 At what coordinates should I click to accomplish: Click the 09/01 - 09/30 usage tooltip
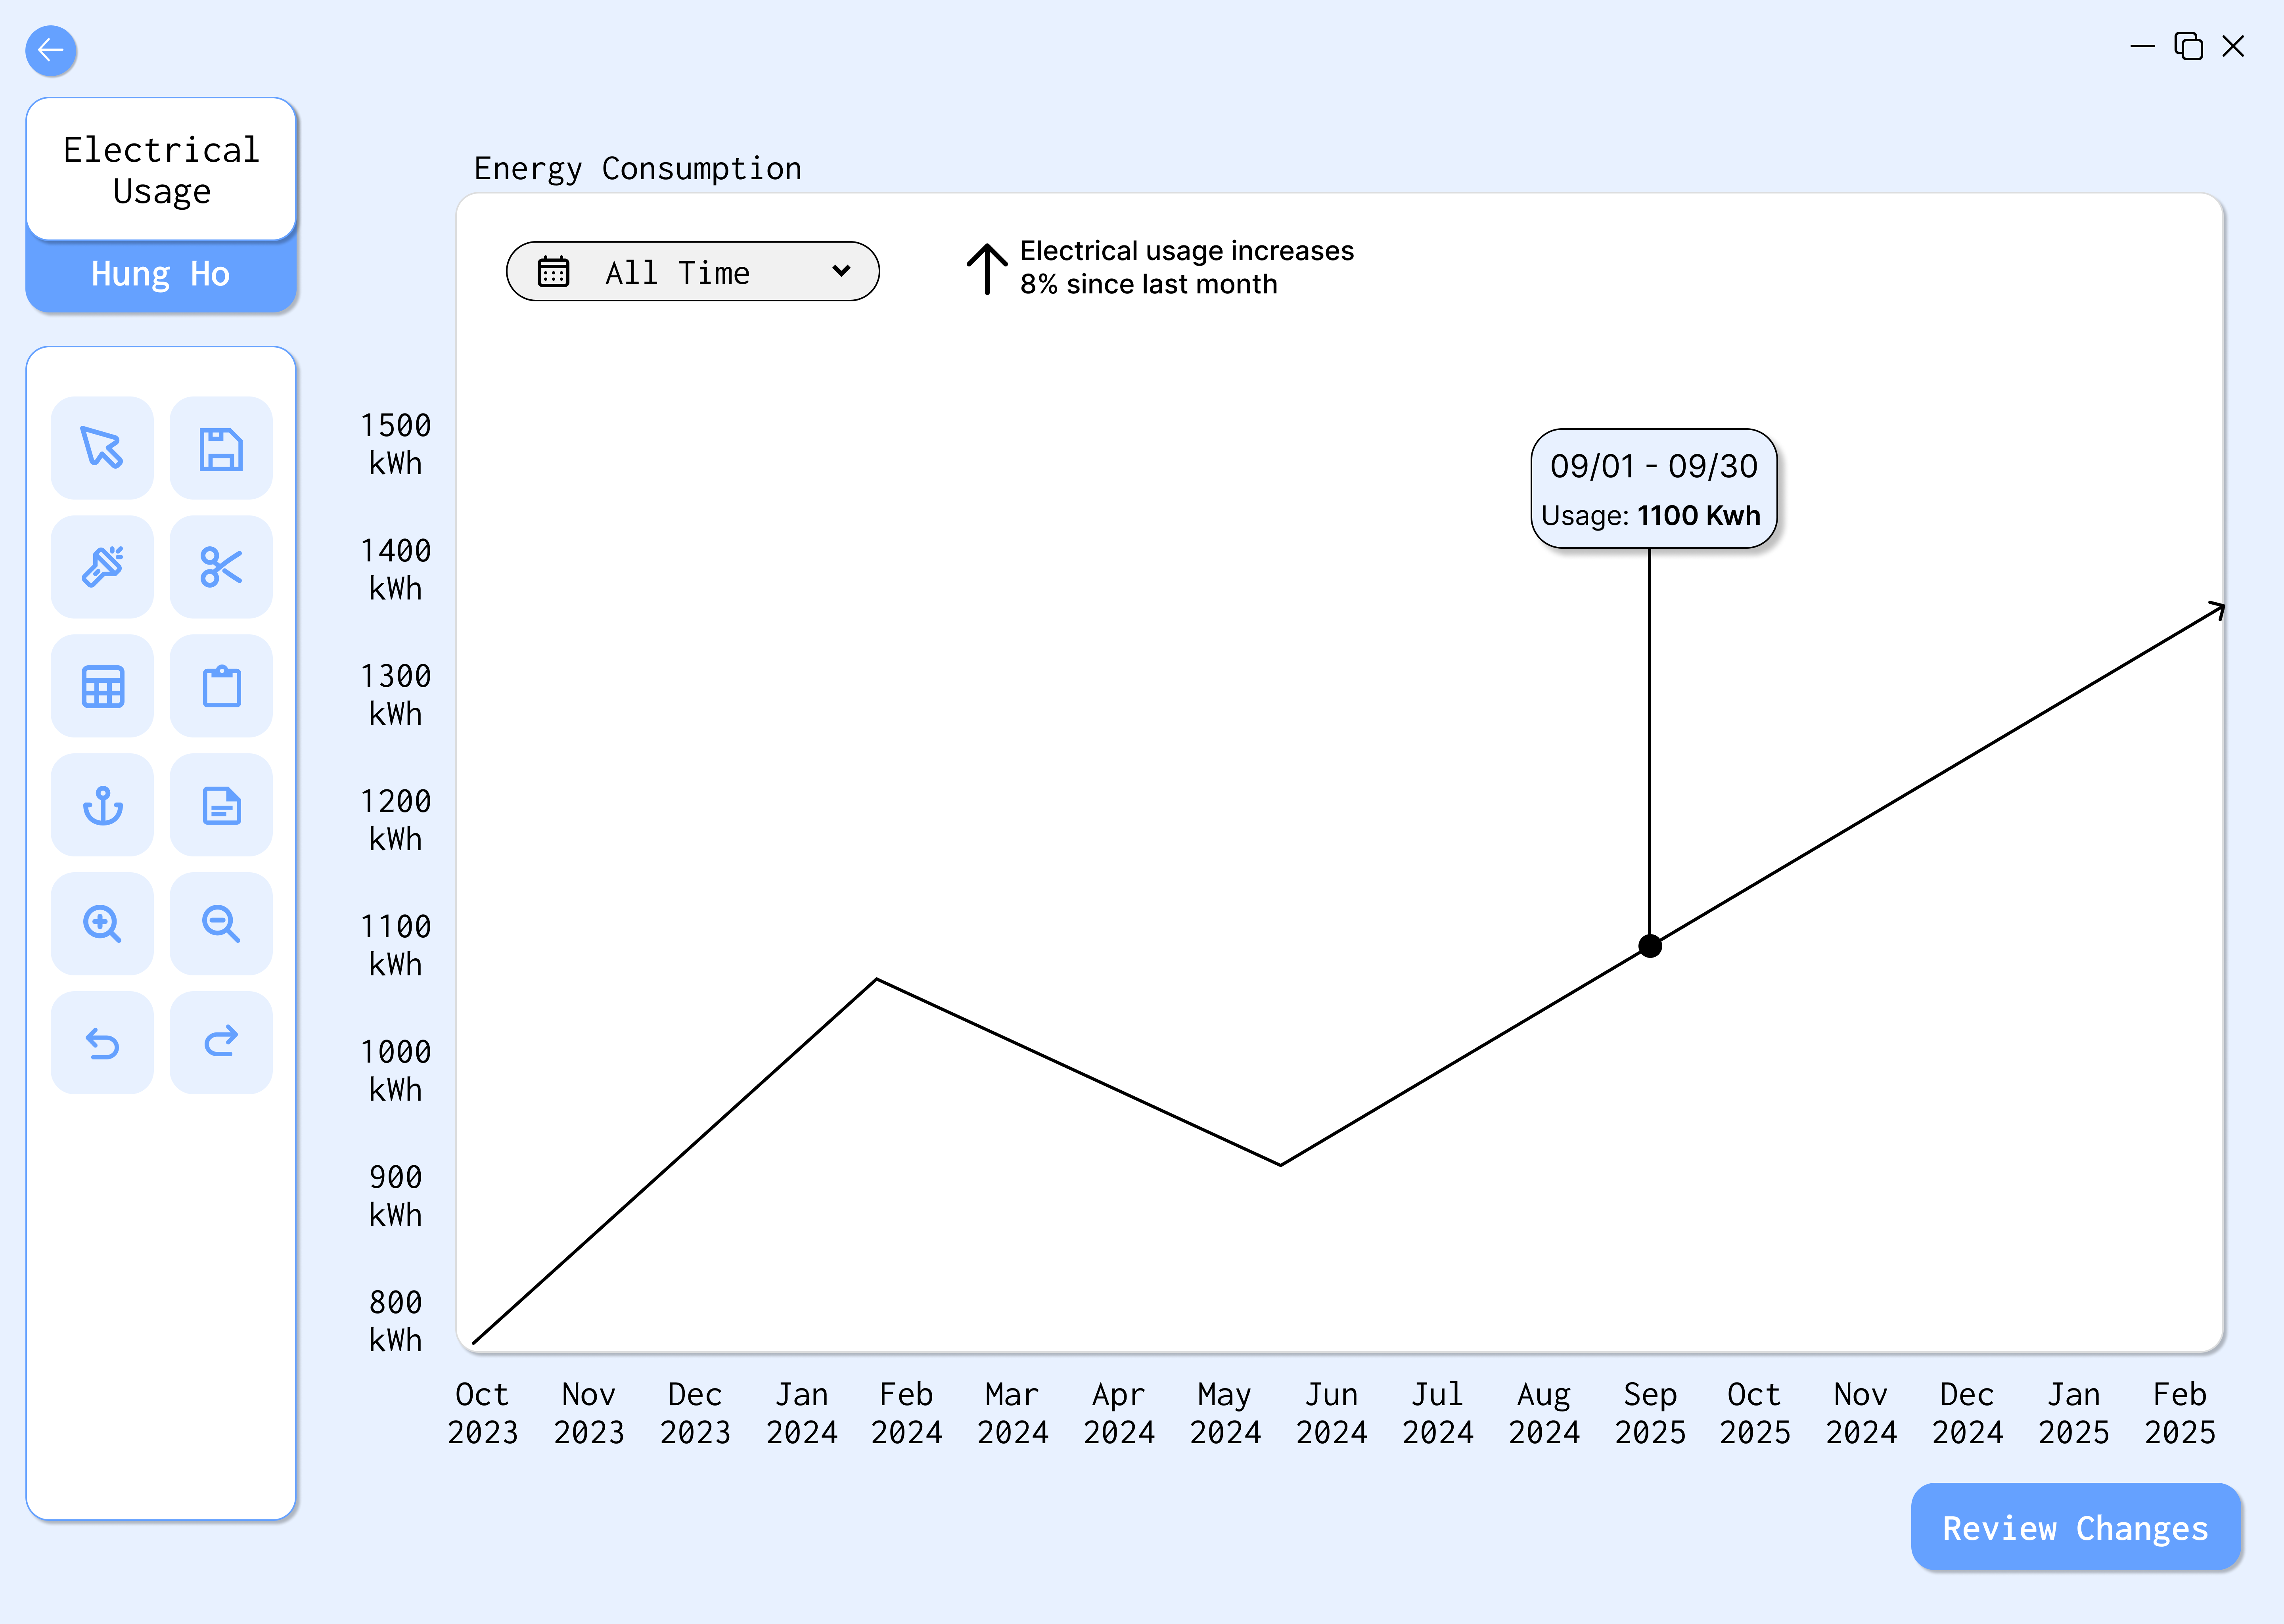pyautogui.click(x=1652, y=489)
